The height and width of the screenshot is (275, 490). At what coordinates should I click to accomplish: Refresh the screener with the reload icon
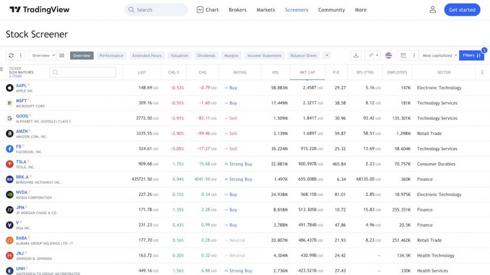[11, 55]
